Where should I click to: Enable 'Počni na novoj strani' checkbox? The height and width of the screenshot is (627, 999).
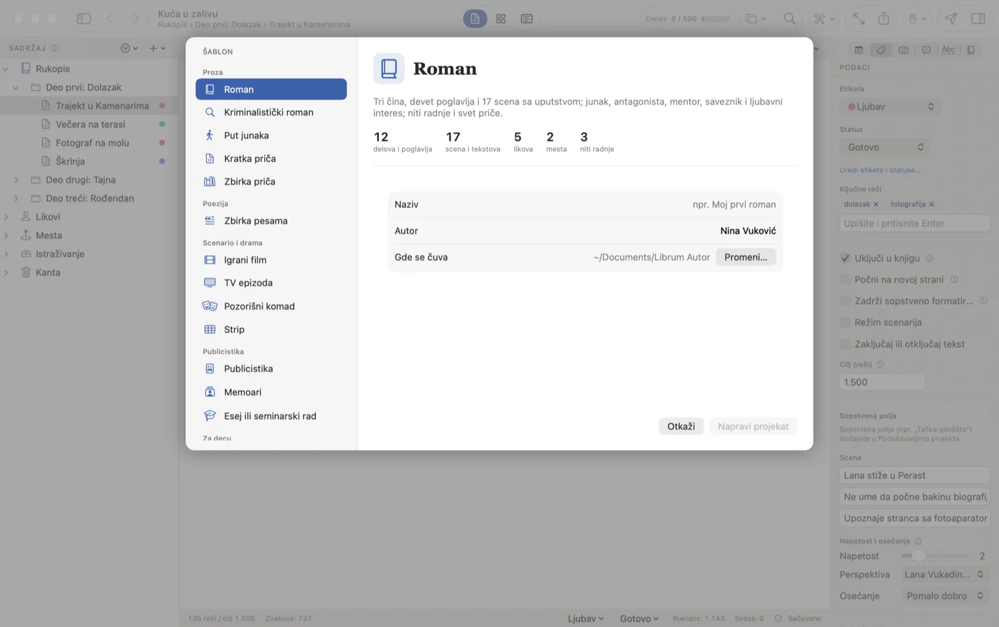pos(845,279)
